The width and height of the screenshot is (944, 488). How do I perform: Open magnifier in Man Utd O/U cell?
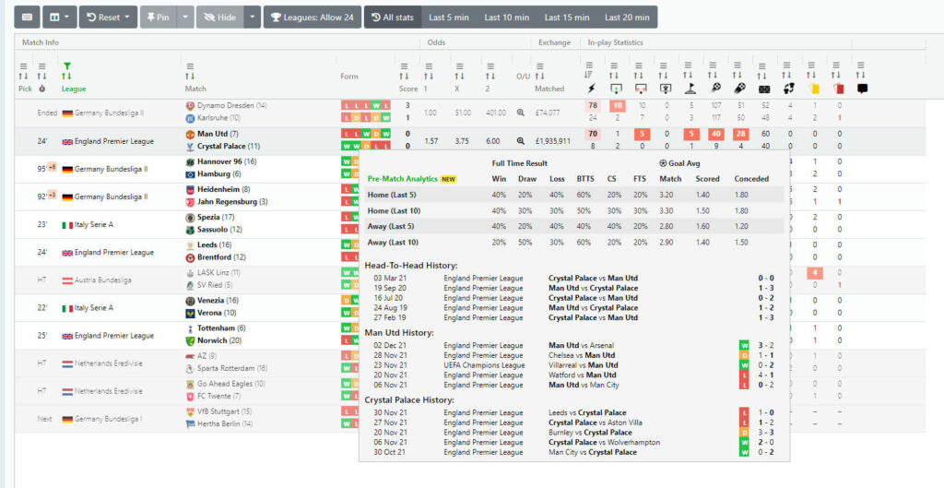(x=521, y=141)
